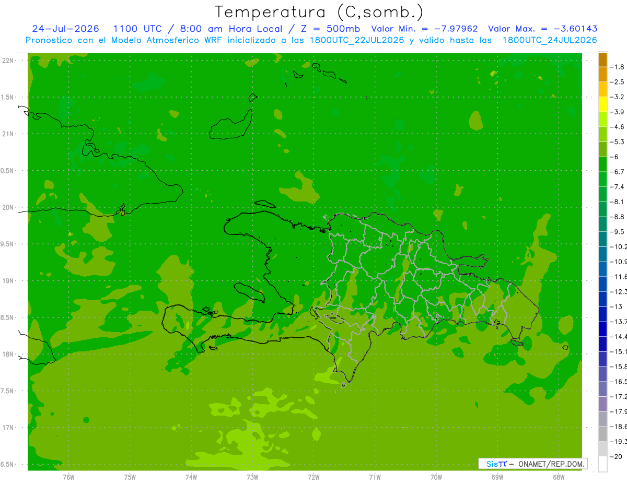Select the '18N' latitude axis label
The height and width of the screenshot is (484, 627).
9,354
